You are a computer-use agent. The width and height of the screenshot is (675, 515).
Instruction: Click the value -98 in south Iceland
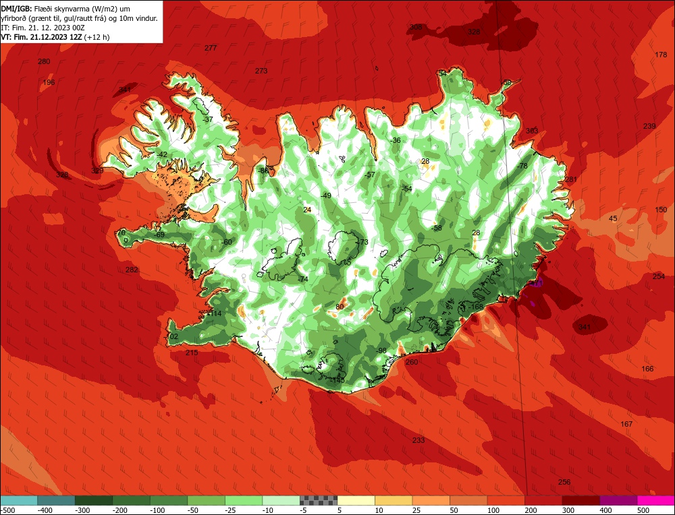coord(381,351)
